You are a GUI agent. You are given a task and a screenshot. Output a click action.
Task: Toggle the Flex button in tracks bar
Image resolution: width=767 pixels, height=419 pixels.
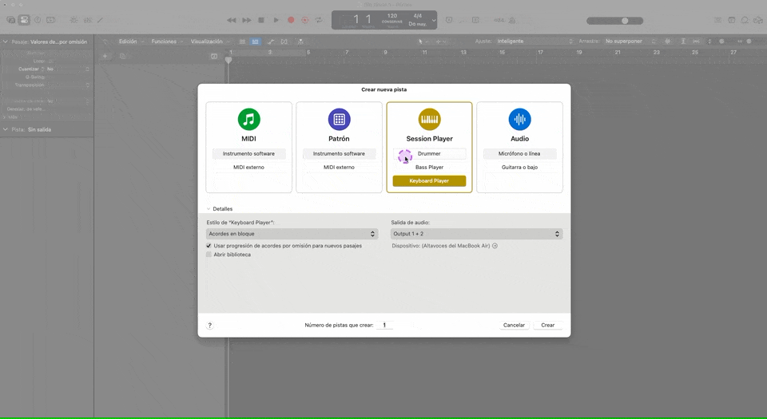284,42
